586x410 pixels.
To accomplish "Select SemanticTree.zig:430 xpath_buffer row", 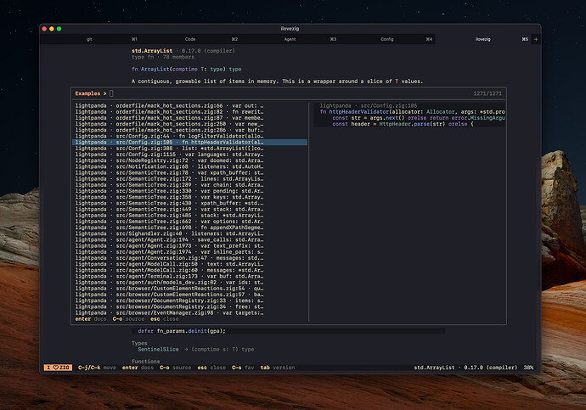I will [190, 203].
